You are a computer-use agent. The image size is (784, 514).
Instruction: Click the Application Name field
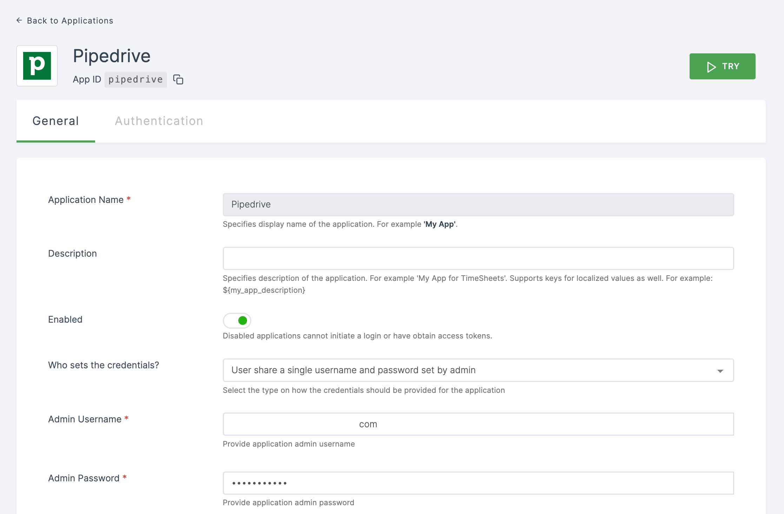point(478,205)
